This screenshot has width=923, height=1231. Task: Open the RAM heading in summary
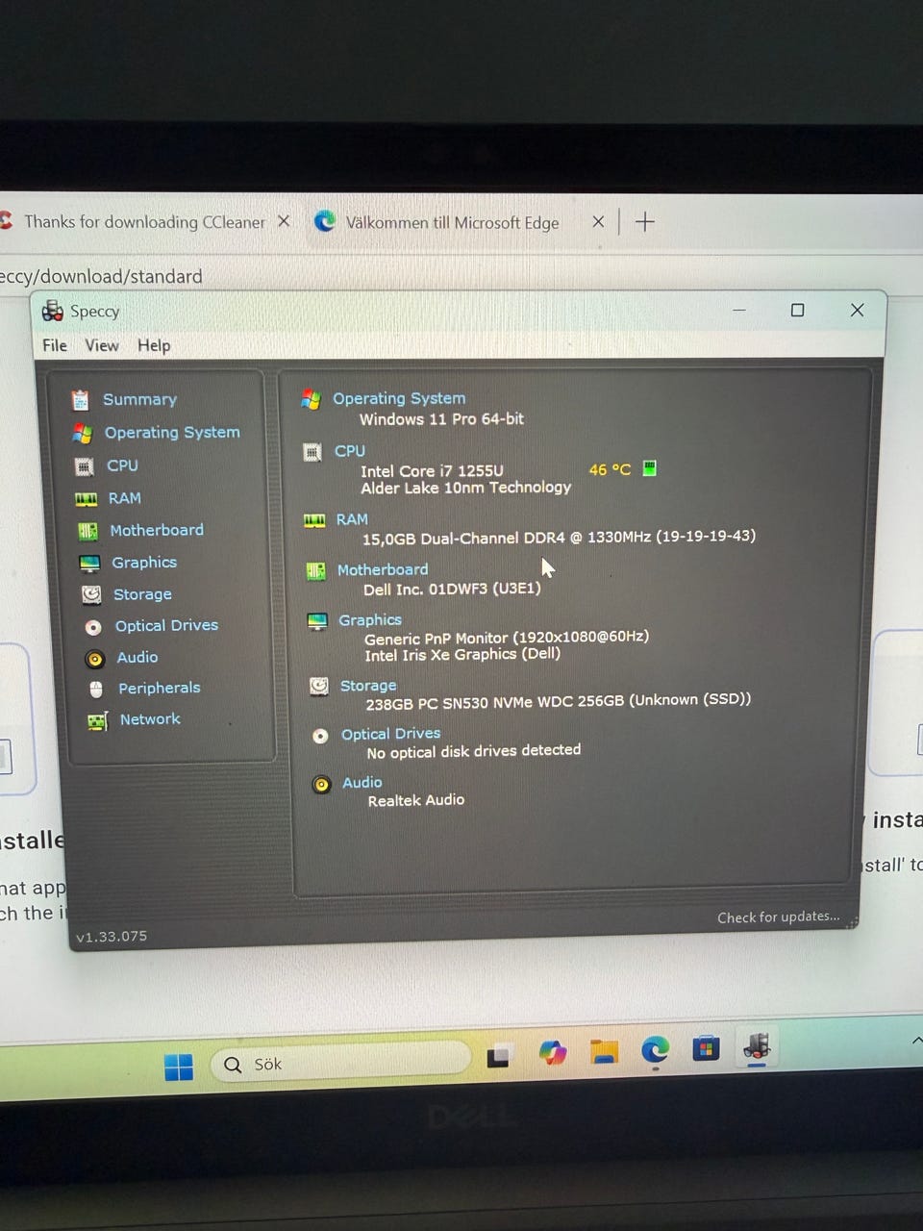click(x=352, y=519)
